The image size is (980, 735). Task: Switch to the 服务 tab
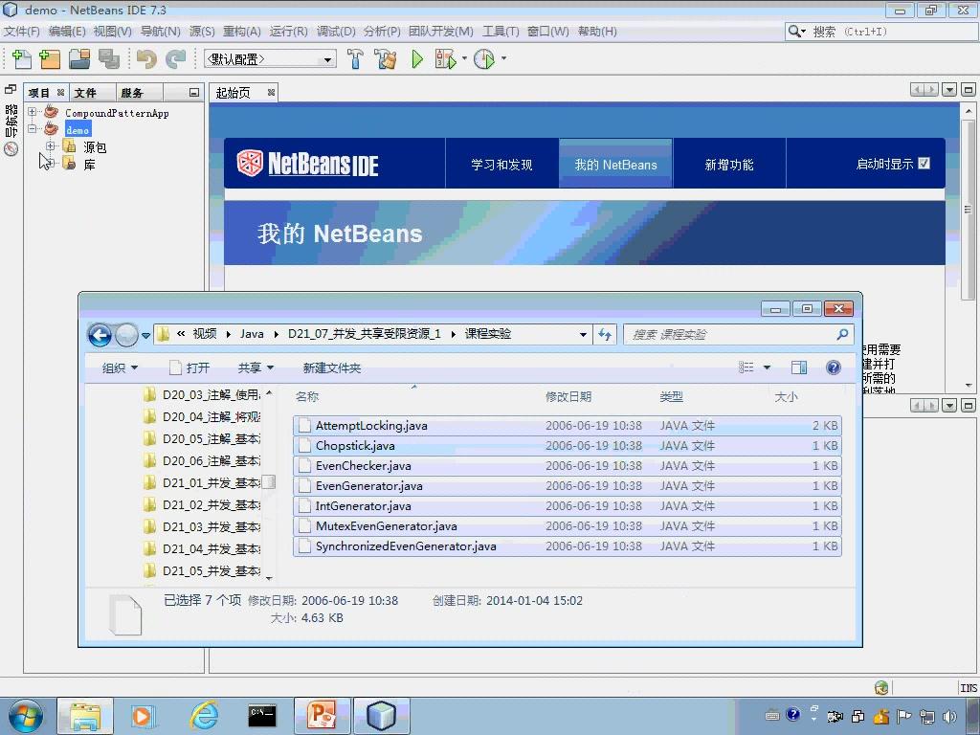[x=132, y=93]
